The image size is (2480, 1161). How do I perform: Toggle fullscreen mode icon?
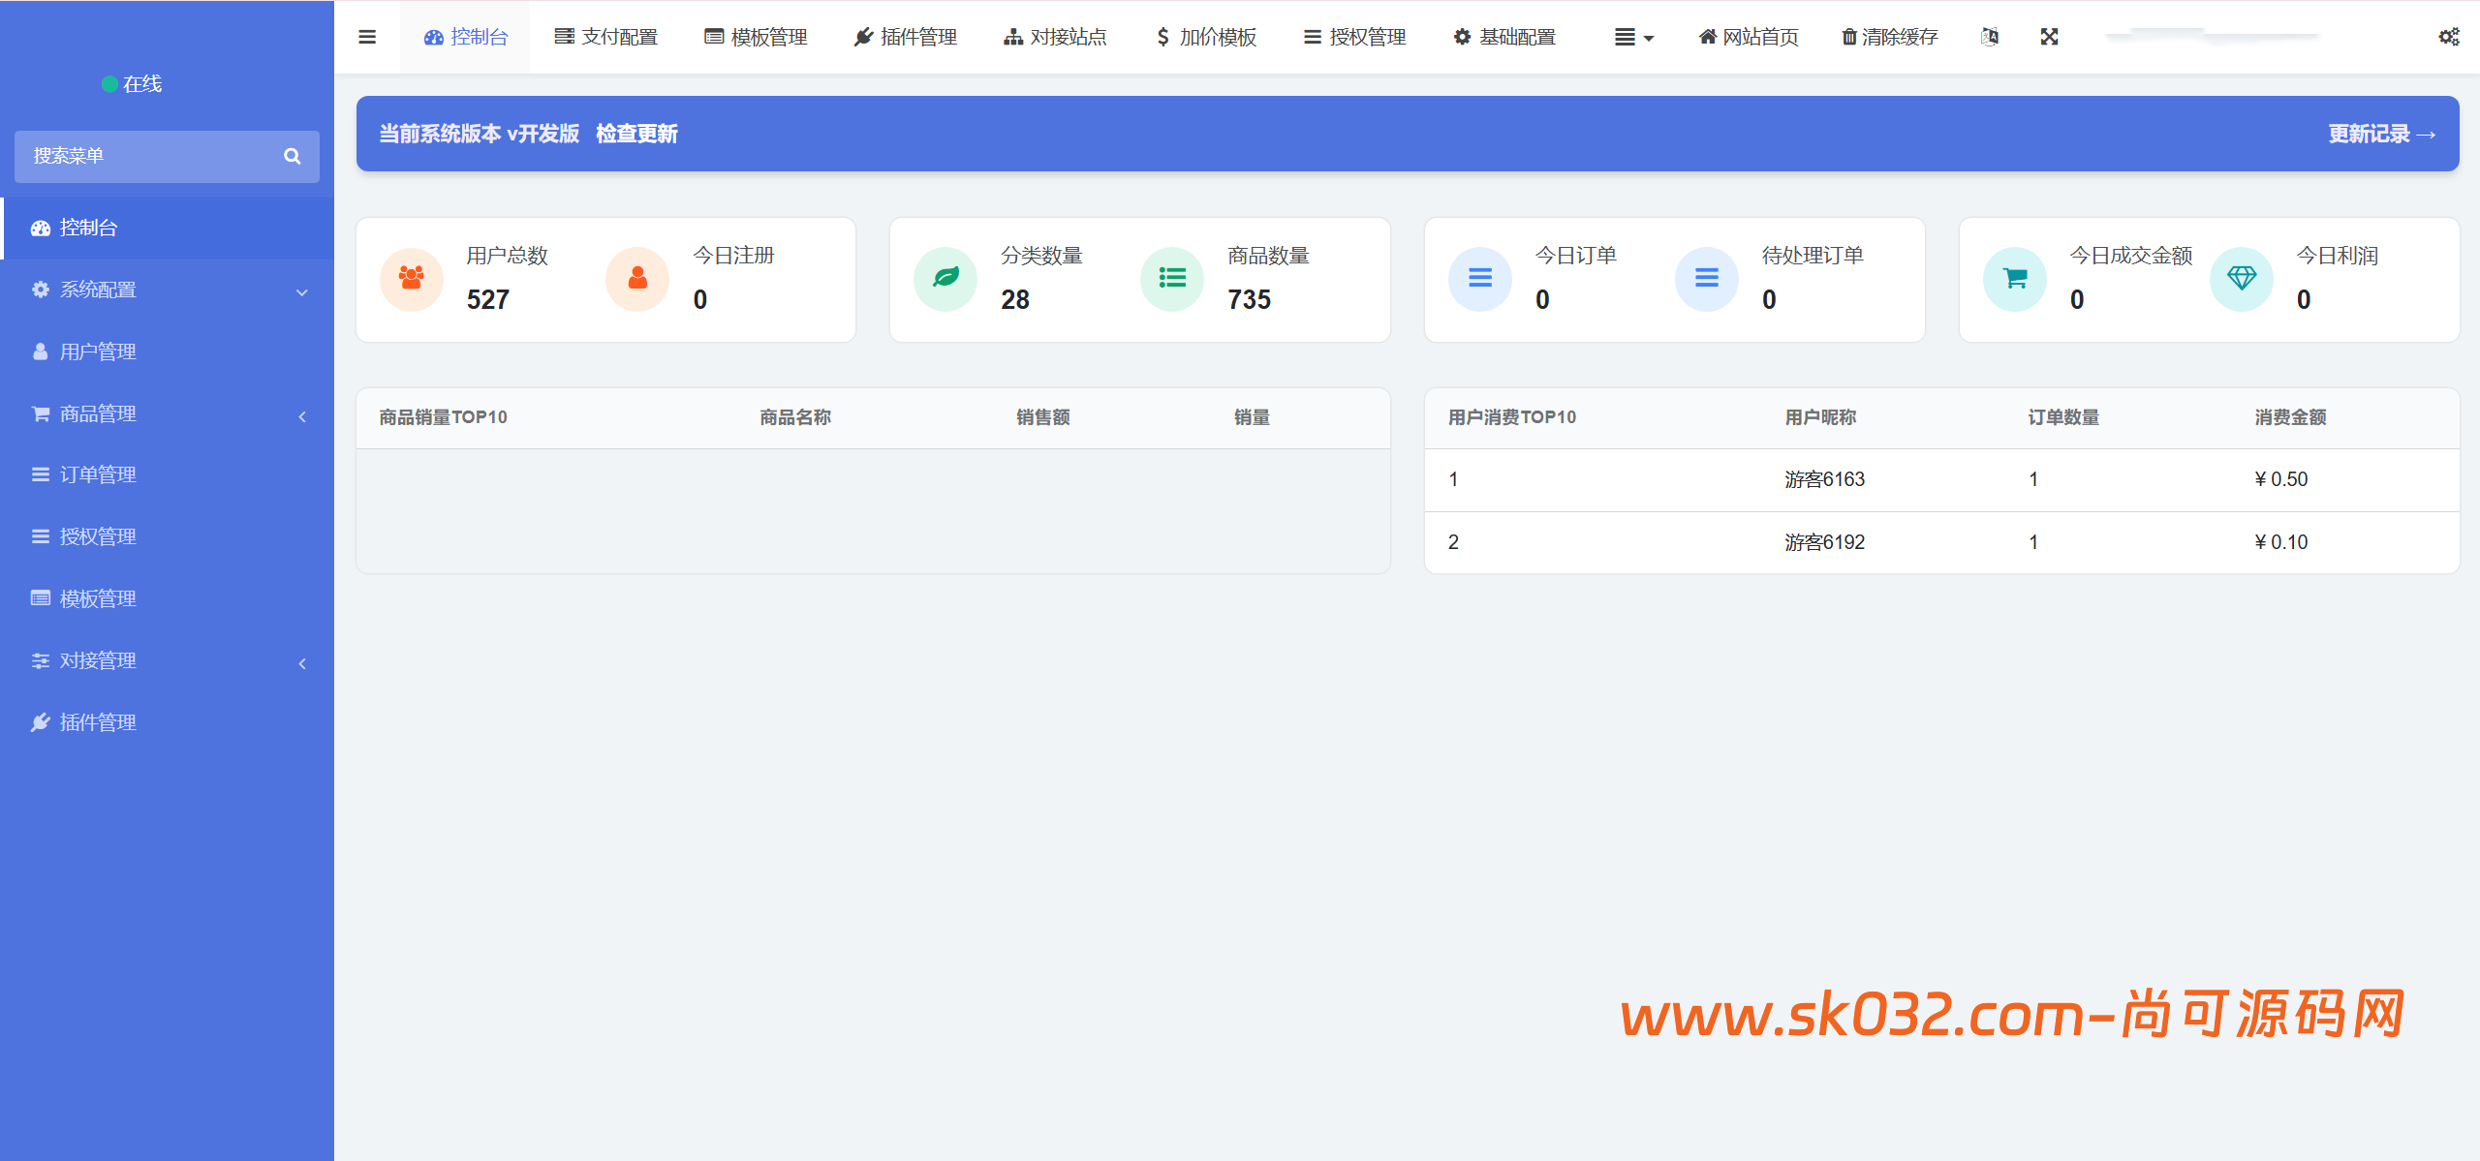(x=2050, y=37)
